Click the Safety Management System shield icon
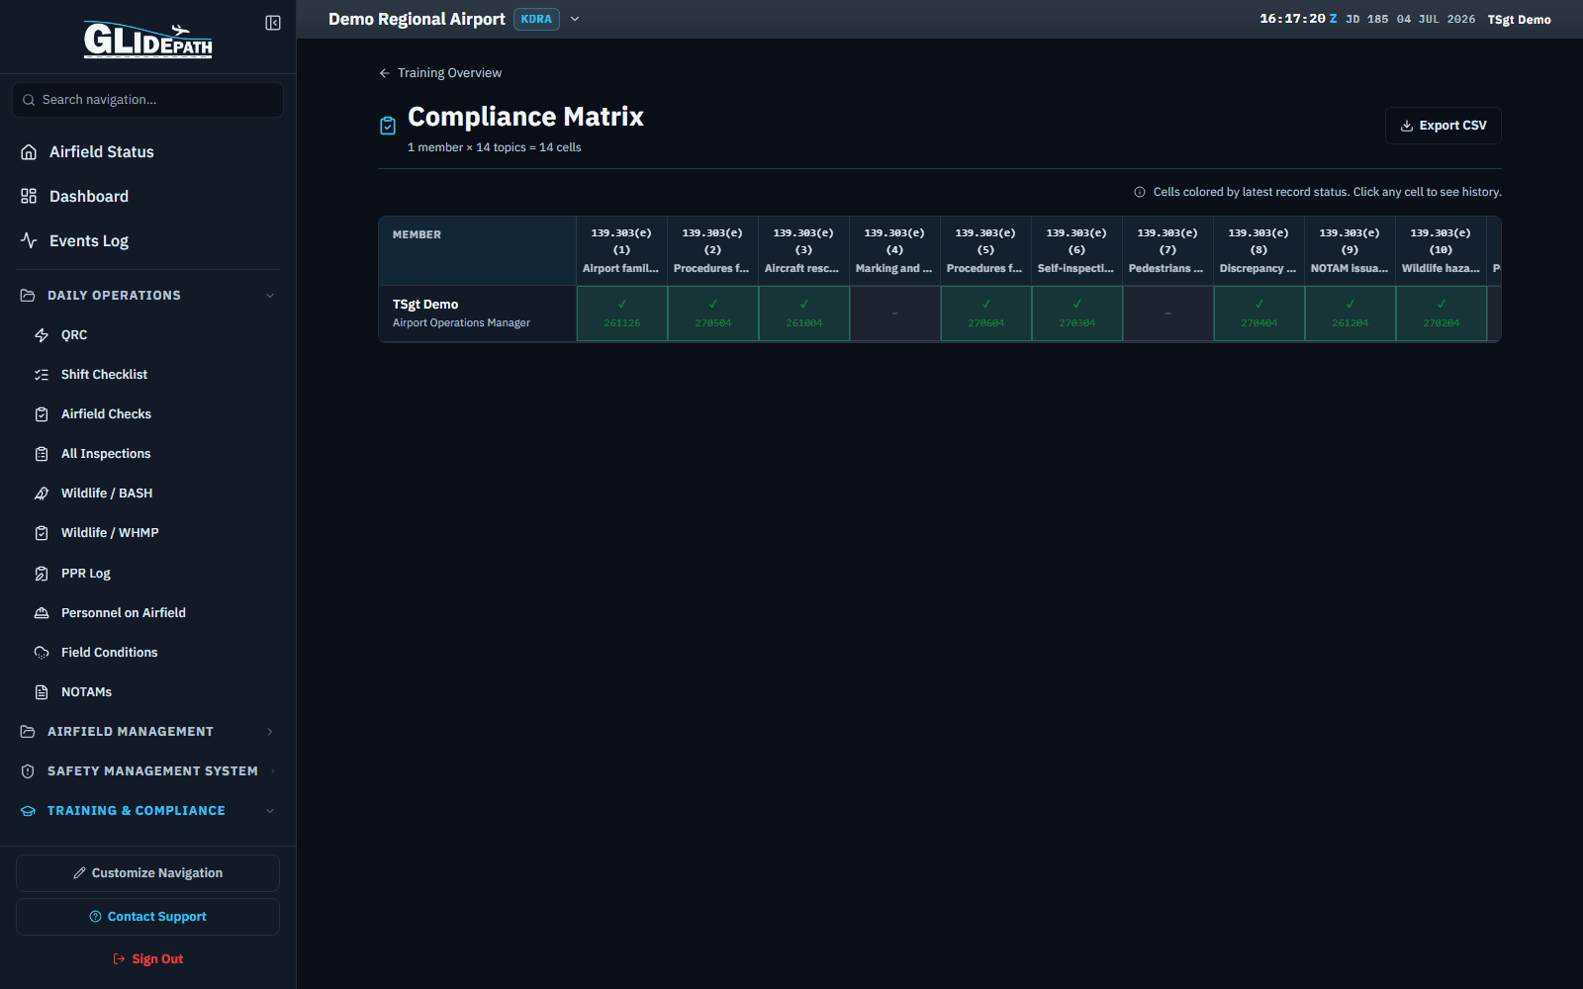The height and width of the screenshot is (989, 1583). coord(28,771)
